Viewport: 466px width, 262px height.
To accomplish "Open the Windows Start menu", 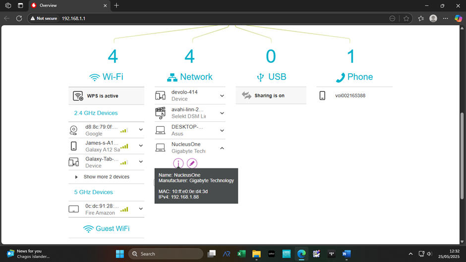I will (120, 254).
